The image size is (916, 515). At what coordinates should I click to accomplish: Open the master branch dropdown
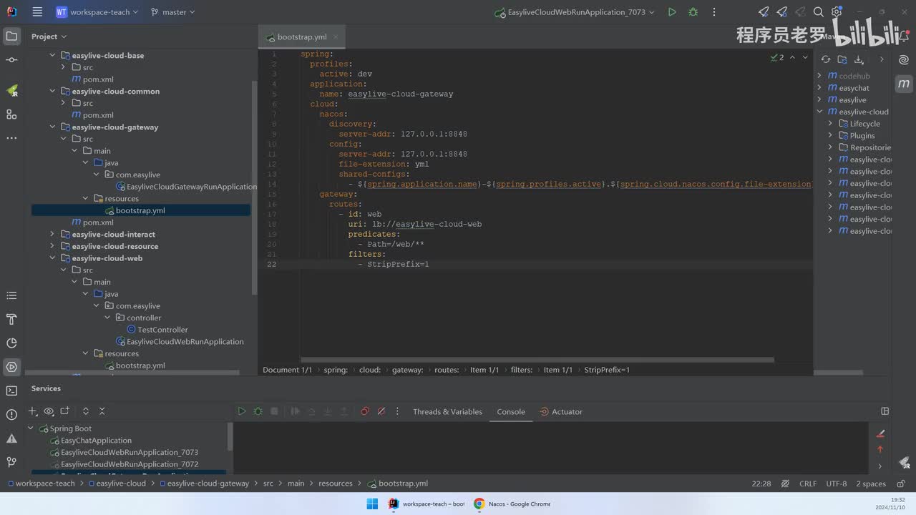coord(172,12)
